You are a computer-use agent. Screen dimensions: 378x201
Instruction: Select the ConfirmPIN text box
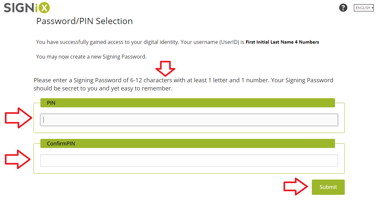[x=189, y=160]
